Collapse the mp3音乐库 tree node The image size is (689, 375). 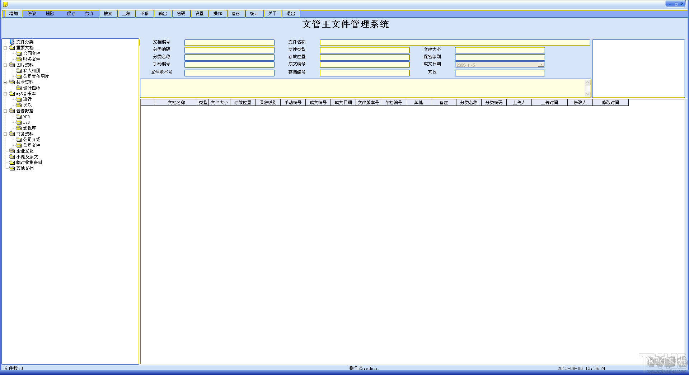(x=5, y=94)
